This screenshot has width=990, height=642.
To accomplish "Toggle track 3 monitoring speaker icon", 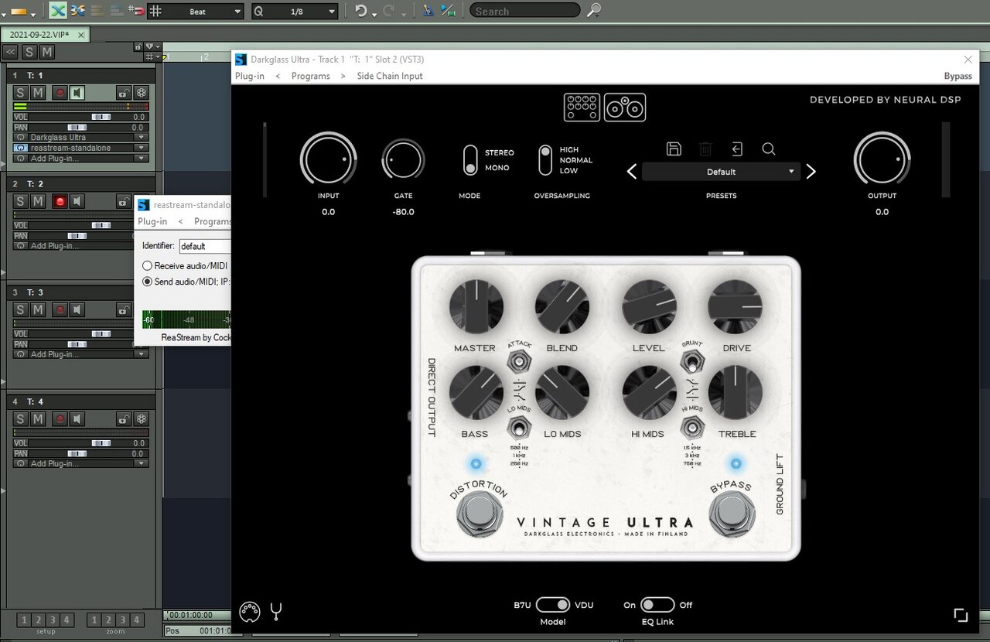I will pos(77,309).
